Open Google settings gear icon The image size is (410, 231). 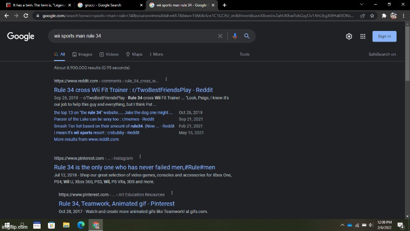349,36
